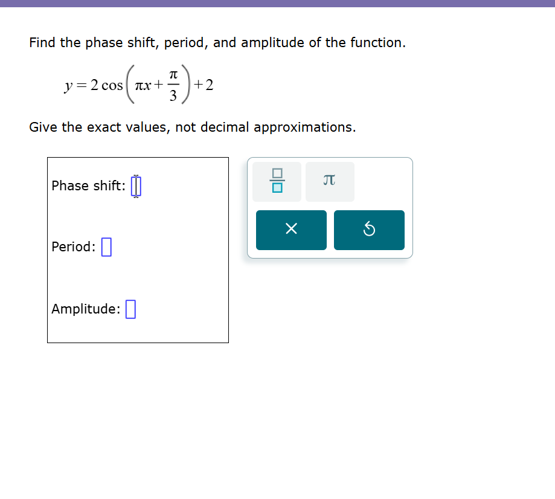Place cursor in the Period answer field

click(106, 246)
